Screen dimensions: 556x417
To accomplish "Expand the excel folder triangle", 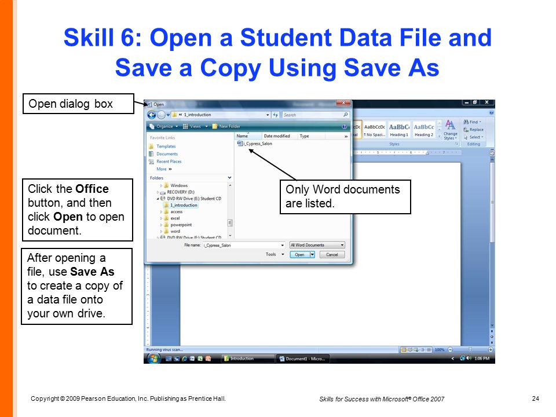I will point(161,218).
